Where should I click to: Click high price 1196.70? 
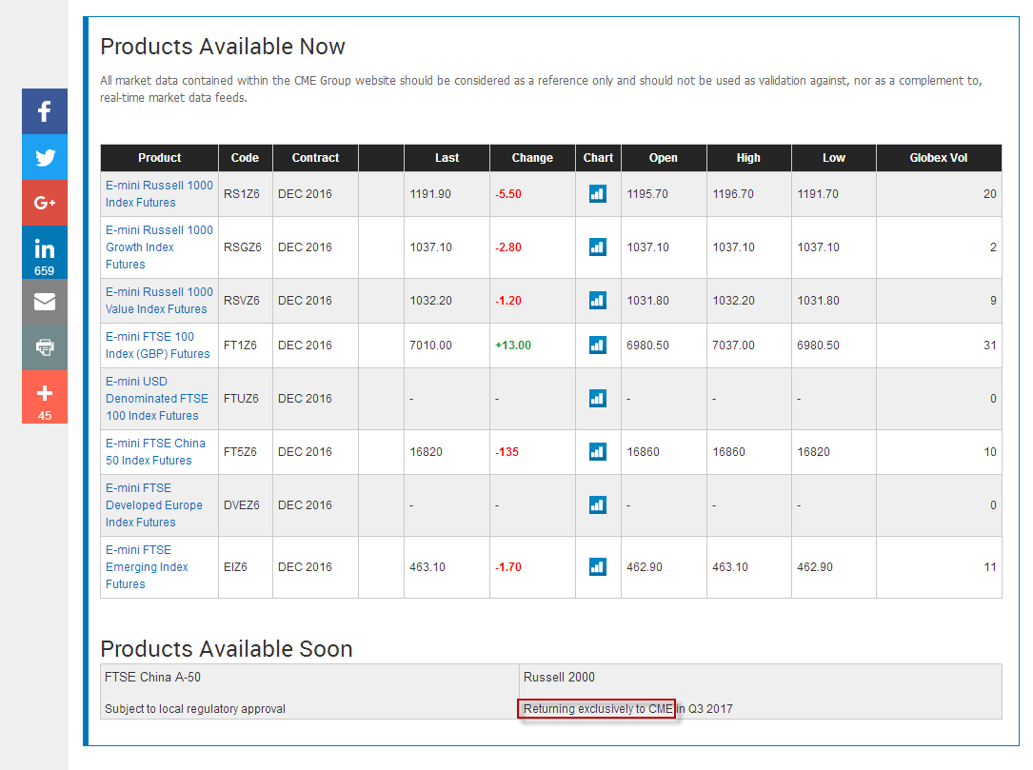(x=733, y=194)
